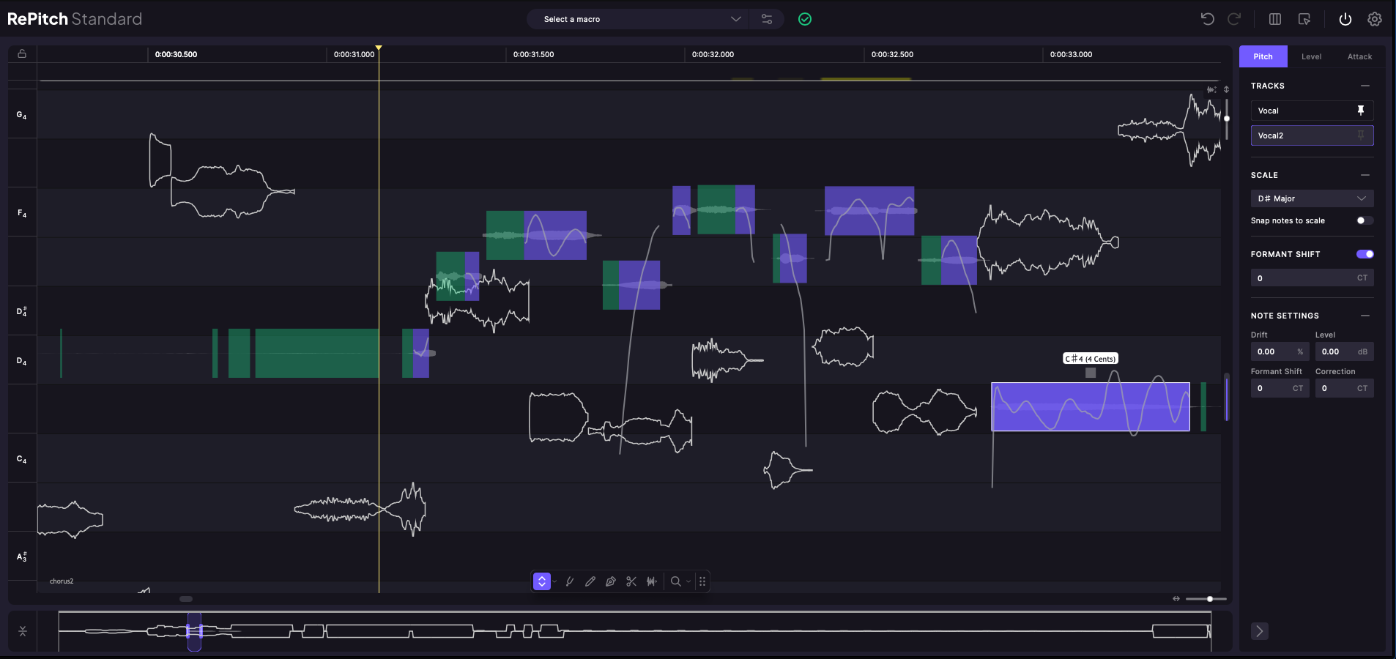Click the power bypass icon

[x=1345, y=19]
